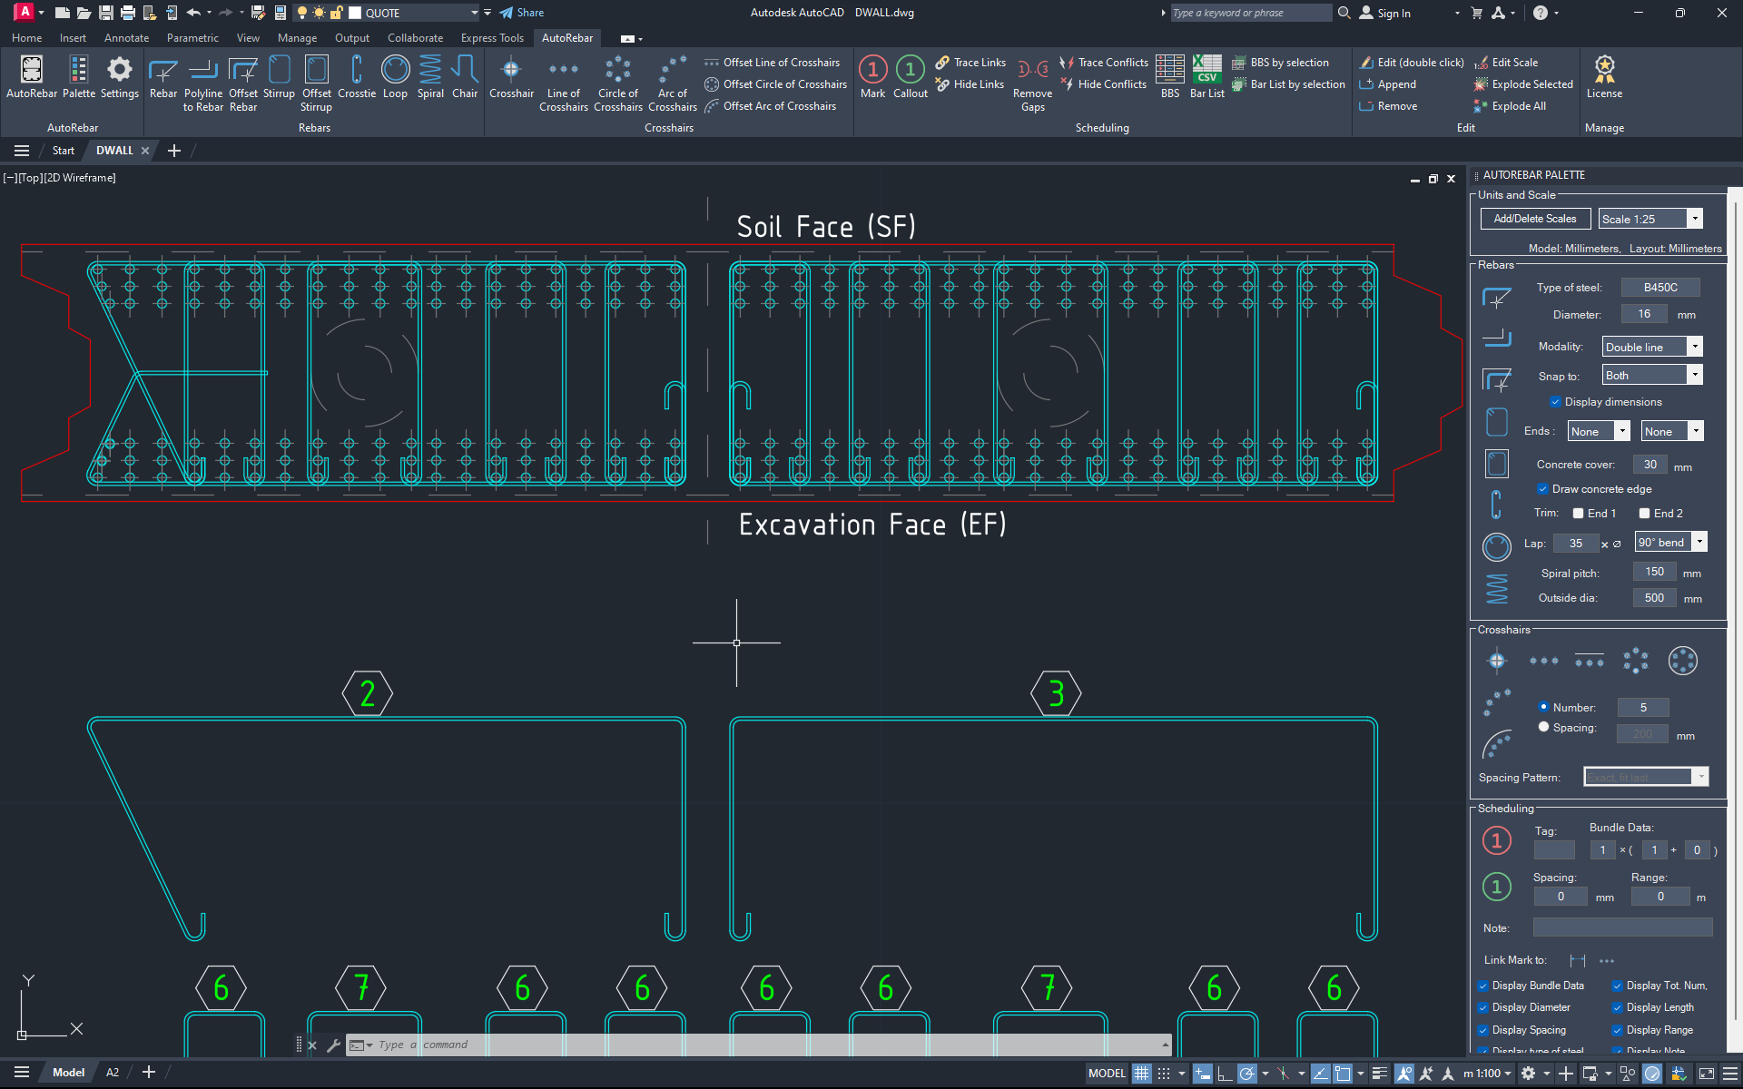The width and height of the screenshot is (1743, 1089).
Task: Click the Add/Delete Scales button
Action: click(x=1534, y=218)
